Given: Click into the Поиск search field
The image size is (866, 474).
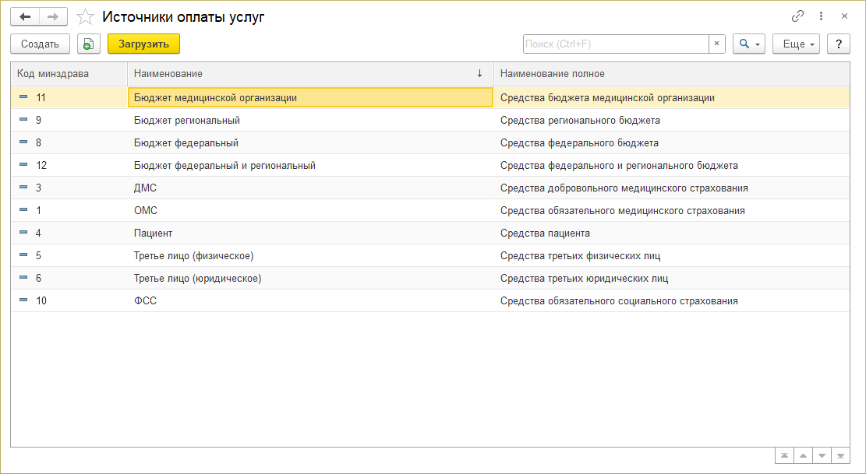Looking at the screenshot, I should pos(615,44).
